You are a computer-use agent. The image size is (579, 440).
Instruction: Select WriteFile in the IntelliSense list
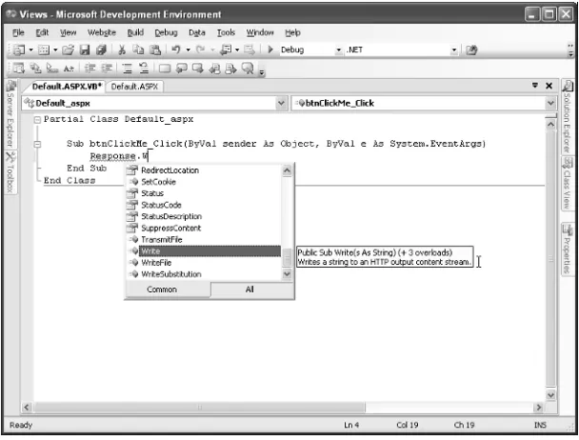point(204,263)
